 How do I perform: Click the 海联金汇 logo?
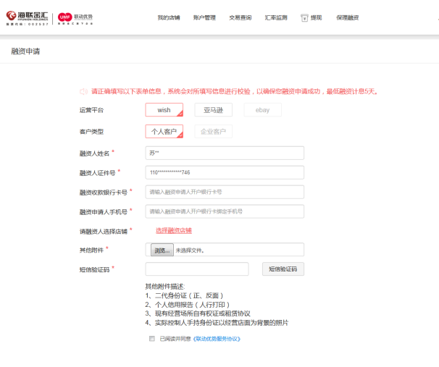27,17
